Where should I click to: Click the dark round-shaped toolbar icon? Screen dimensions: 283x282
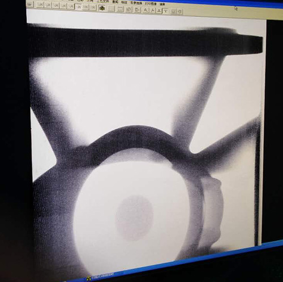click(x=102, y=8)
